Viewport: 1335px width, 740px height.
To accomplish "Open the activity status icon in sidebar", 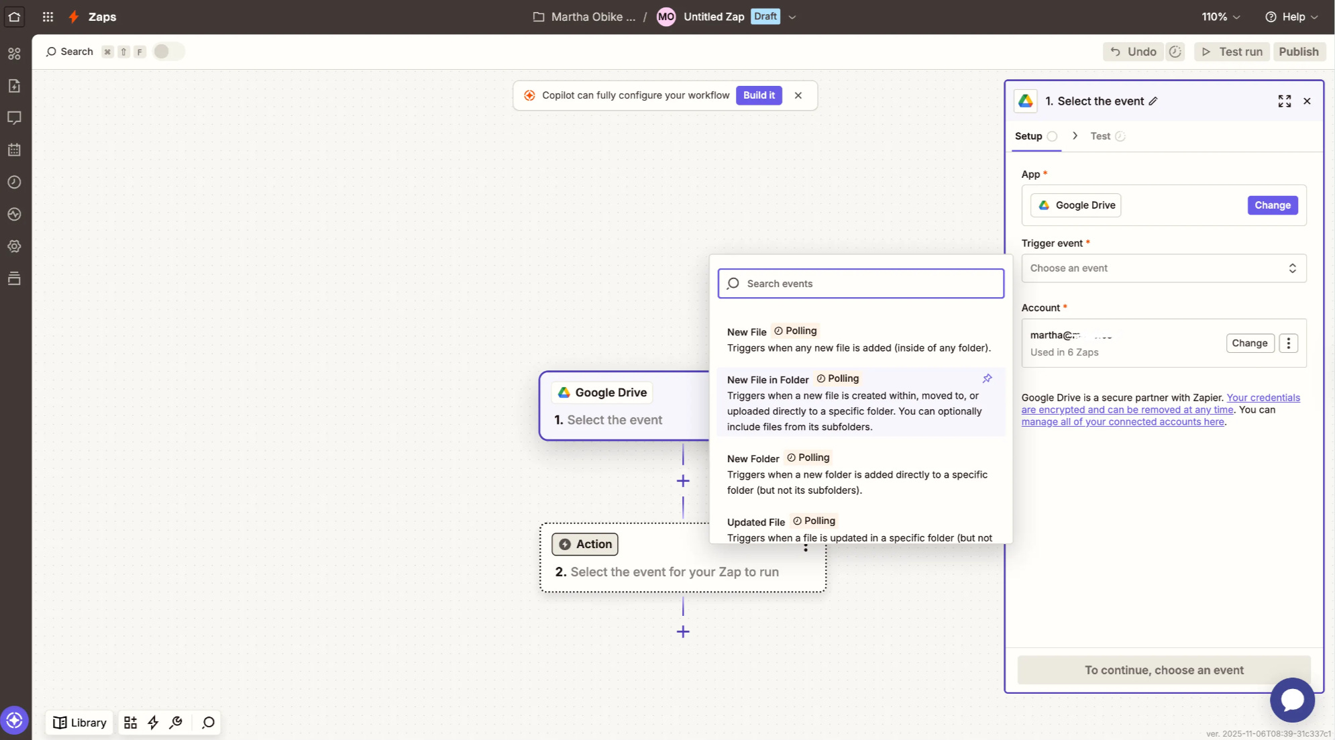I will tap(14, 215).
